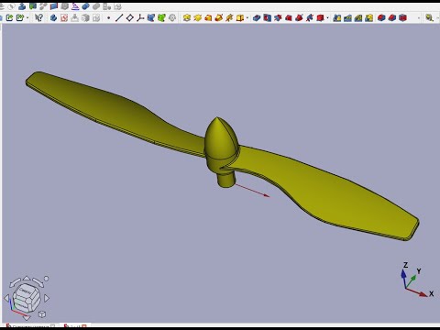Image resolution: width=440 pixels, height=330 pixels.
Task: Open additive primitive dropdown arrow
Action: [x=247, y=18]
